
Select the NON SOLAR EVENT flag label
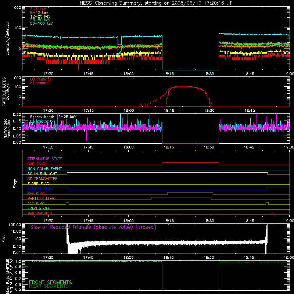click(44, 169)
